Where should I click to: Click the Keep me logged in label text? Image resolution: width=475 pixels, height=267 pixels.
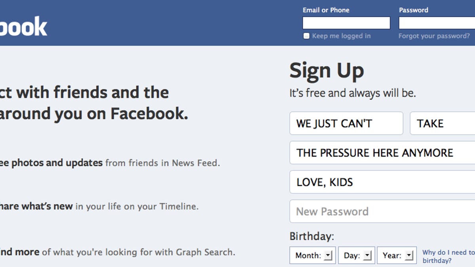coord(341,36)
